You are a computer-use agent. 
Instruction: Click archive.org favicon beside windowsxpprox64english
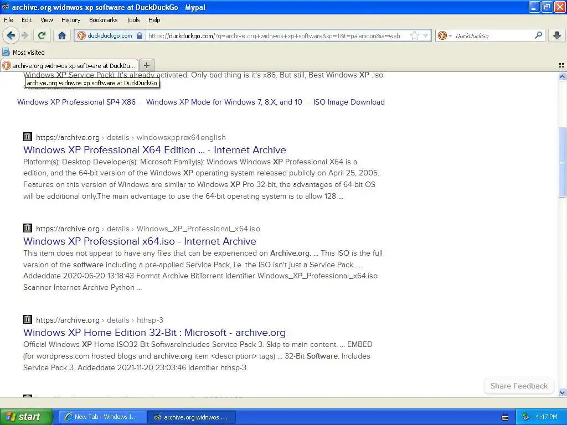click(x=28, y=137)
